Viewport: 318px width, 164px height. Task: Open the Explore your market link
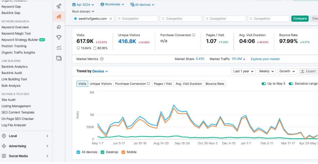[x=265, y=59]
